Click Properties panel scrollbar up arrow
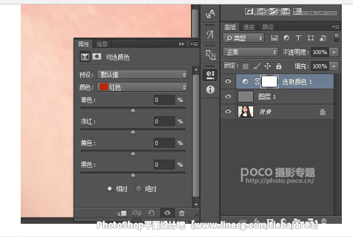Viewport: 353px width, 237px height. coord(196,70)
